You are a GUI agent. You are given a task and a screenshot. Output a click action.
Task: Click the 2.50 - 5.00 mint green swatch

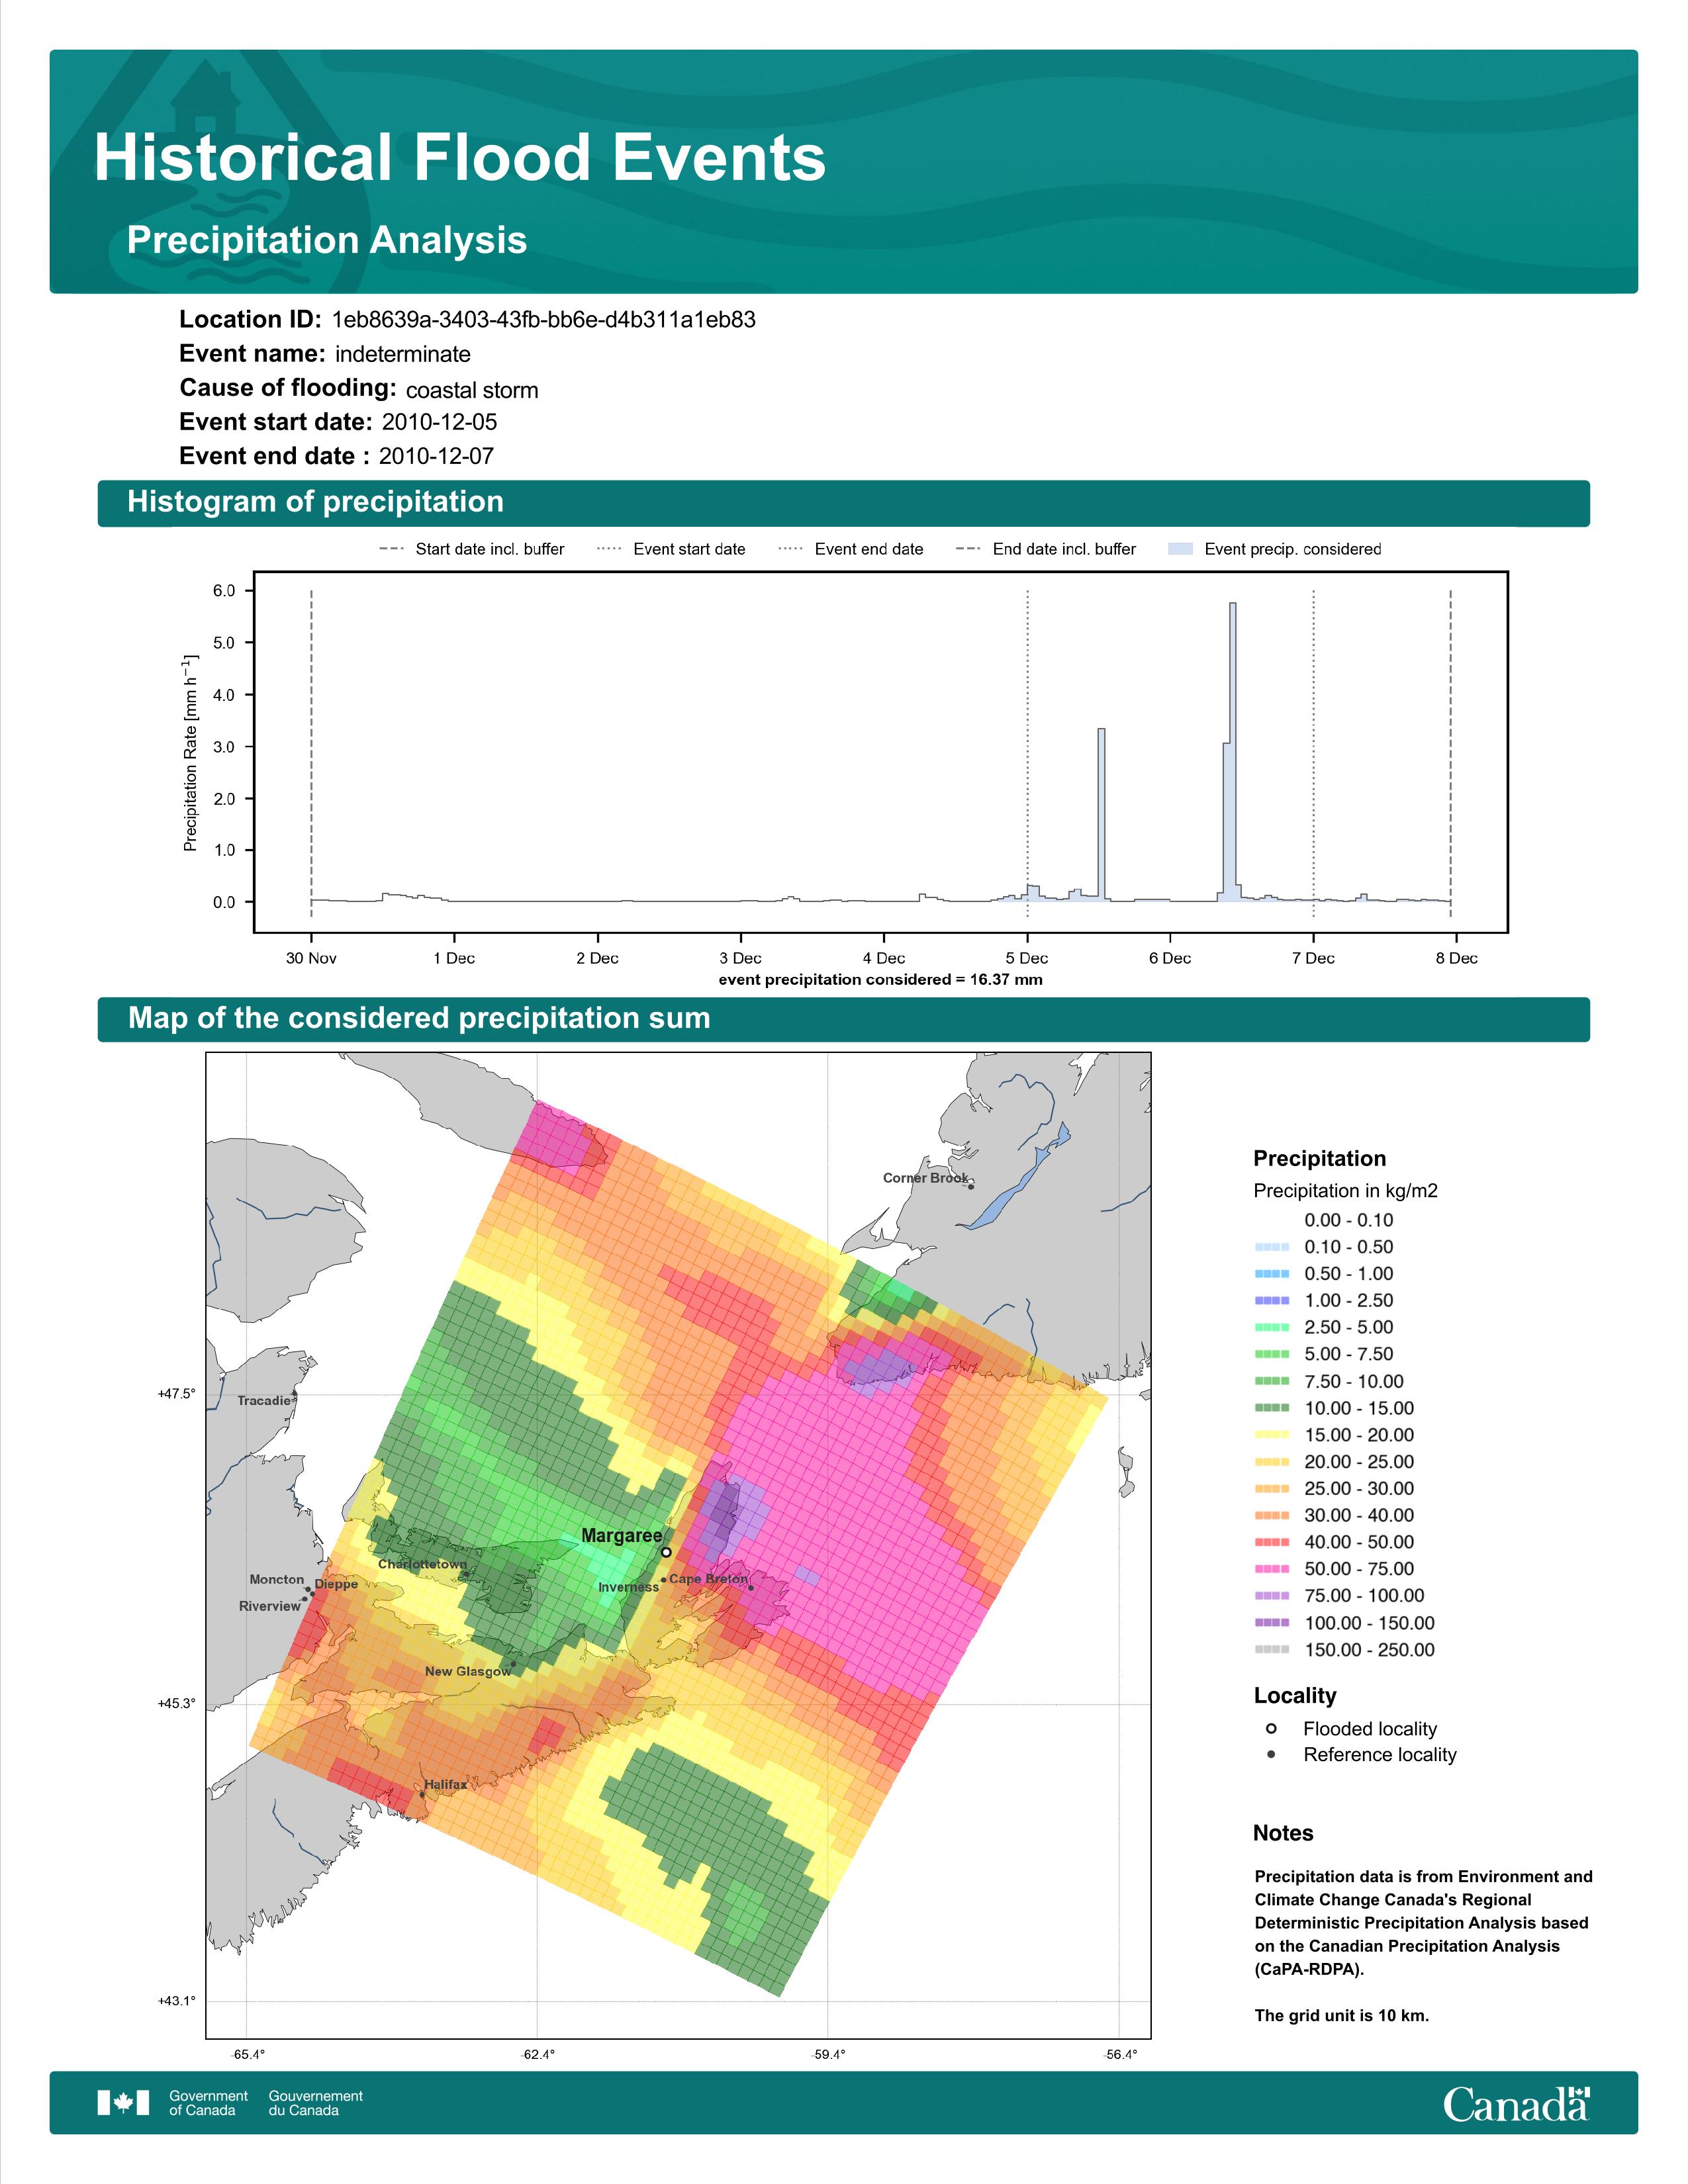pyautogui.click(x=1271, y=1327)
